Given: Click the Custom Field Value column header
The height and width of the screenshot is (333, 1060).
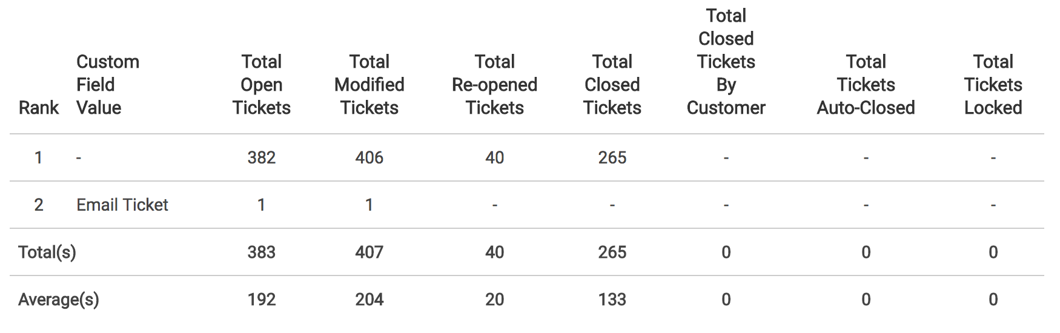Looking at the screenshot, I should pos(108,85).
